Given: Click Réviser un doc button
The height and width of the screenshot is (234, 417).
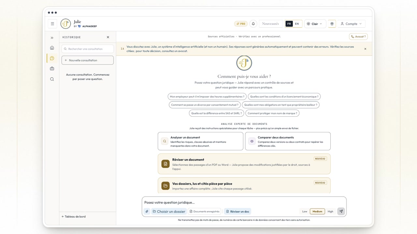Looking at the screenshot, I should tap(237, 212).
